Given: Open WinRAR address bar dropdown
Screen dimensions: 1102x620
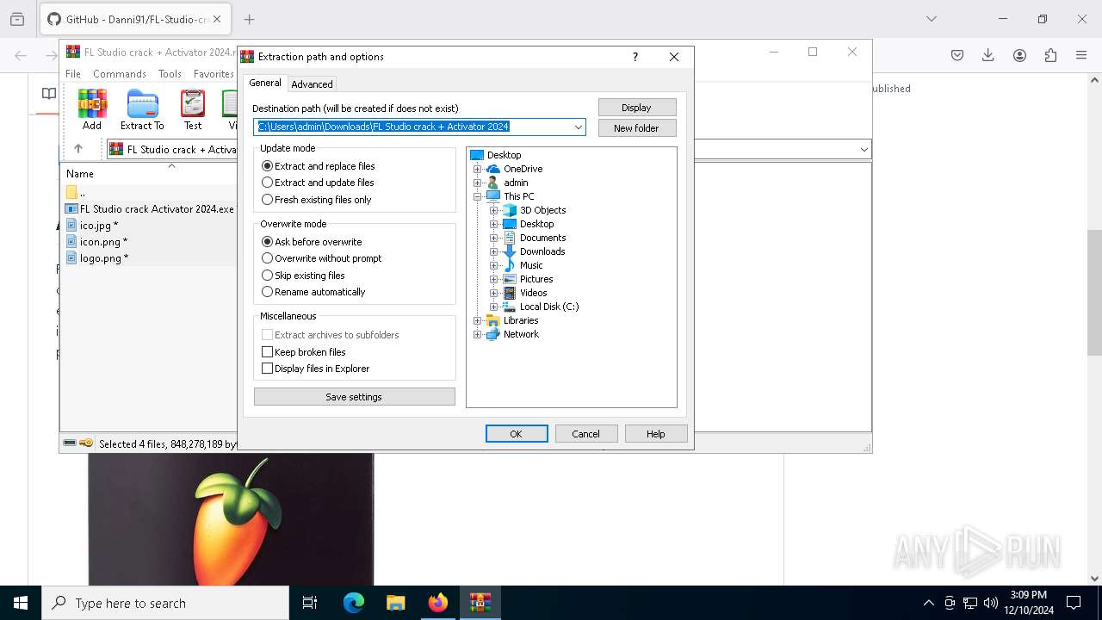Looking at the screenshot, I should pos(864,150).
